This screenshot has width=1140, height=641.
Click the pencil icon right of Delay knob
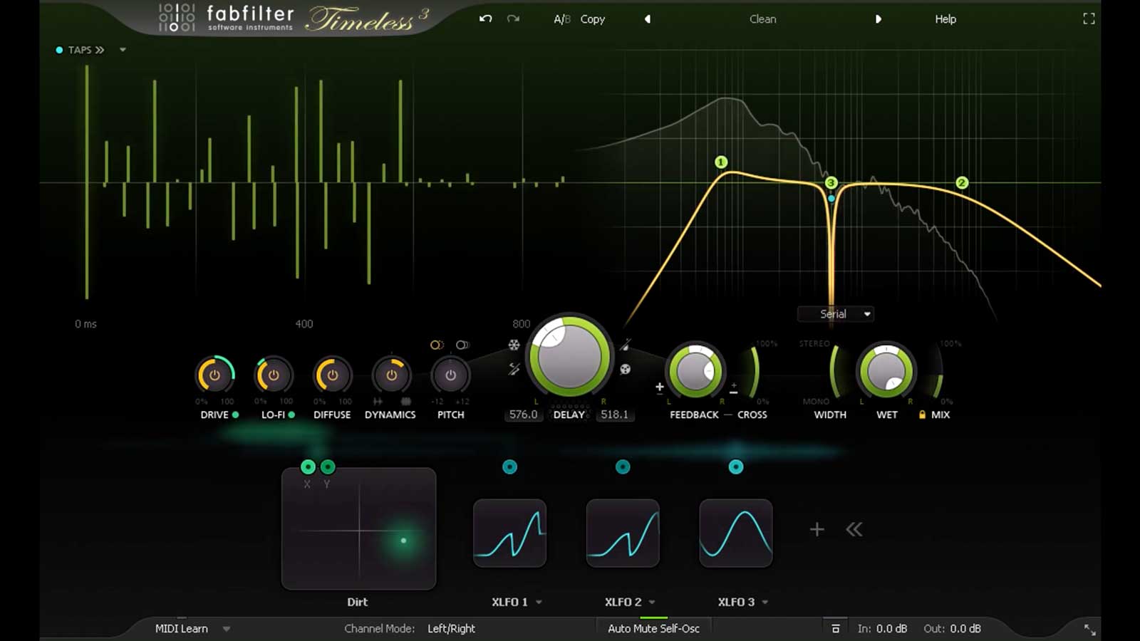[x=625, y=344]
